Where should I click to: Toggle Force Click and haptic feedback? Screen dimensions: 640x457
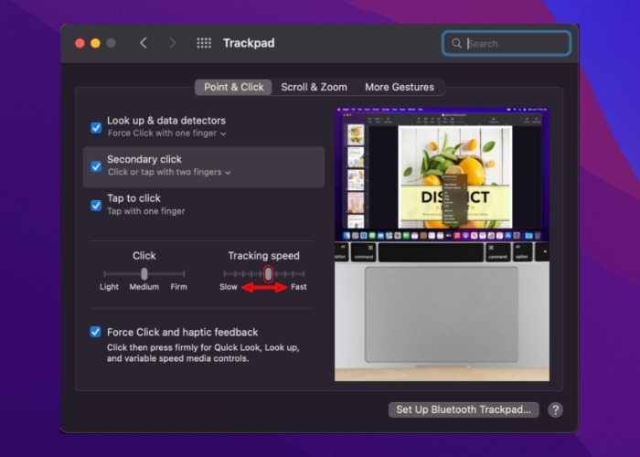point(96,332)
